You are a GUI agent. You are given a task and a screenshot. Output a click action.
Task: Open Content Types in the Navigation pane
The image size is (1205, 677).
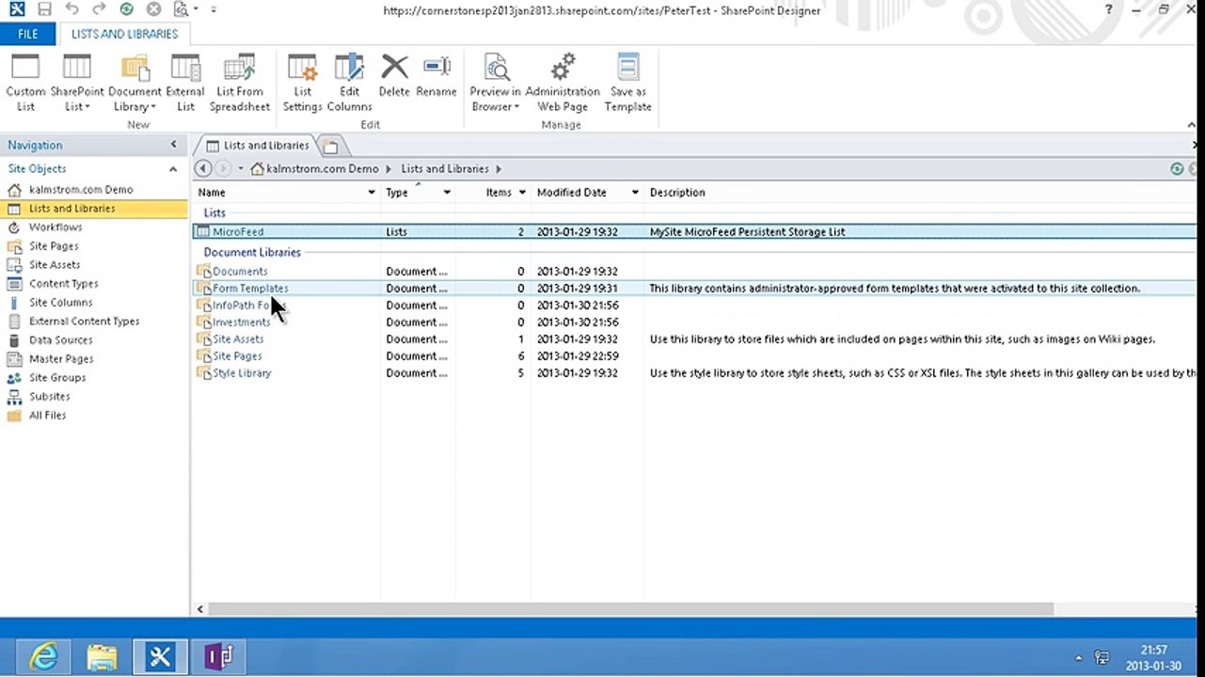click(x=63, y=284)
